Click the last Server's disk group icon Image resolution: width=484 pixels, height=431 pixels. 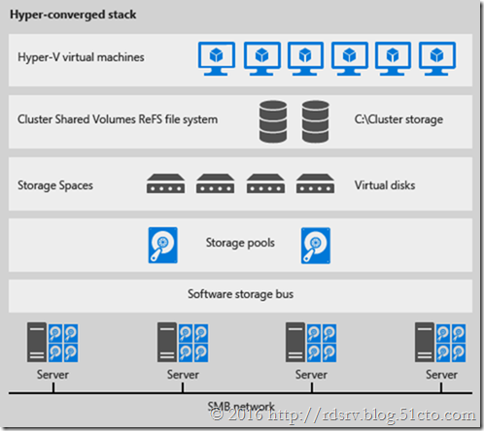451,343
